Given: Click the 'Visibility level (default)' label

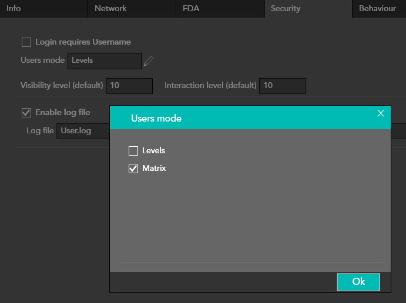Looking at the screenshot, I should [62, 85].
